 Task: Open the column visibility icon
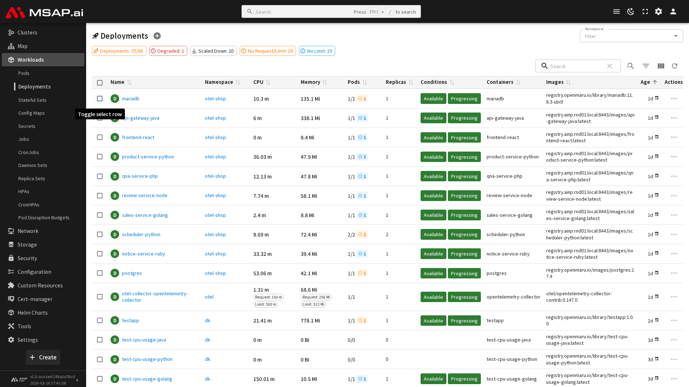coord(661,66)
